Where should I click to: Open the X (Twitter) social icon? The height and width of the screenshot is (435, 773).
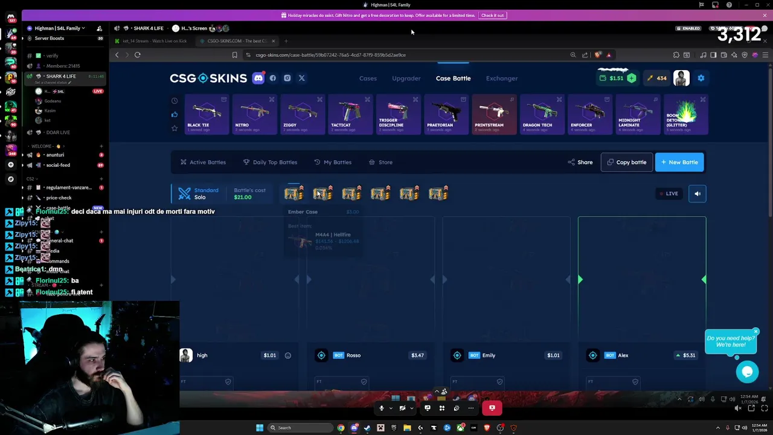(x=302, y=78)
